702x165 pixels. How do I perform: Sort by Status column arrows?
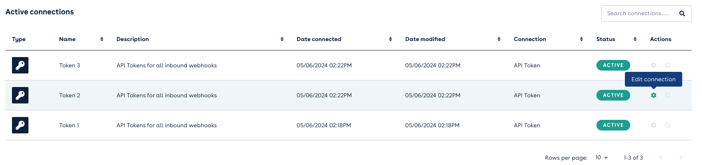[635, 39]
